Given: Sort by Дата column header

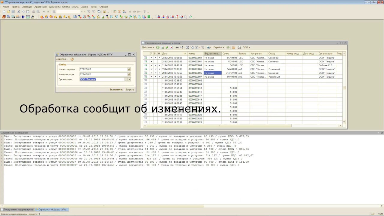Looking at the screenshot, I should [174, 54].
